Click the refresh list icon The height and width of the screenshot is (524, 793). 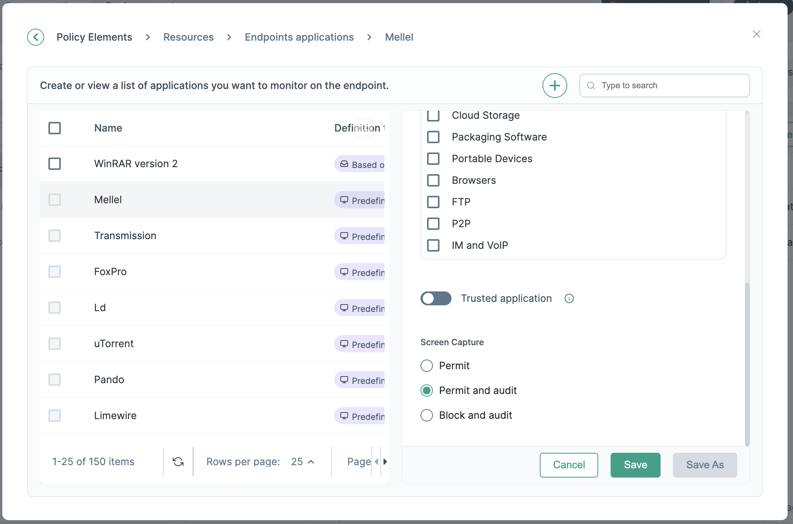(178, 462)
